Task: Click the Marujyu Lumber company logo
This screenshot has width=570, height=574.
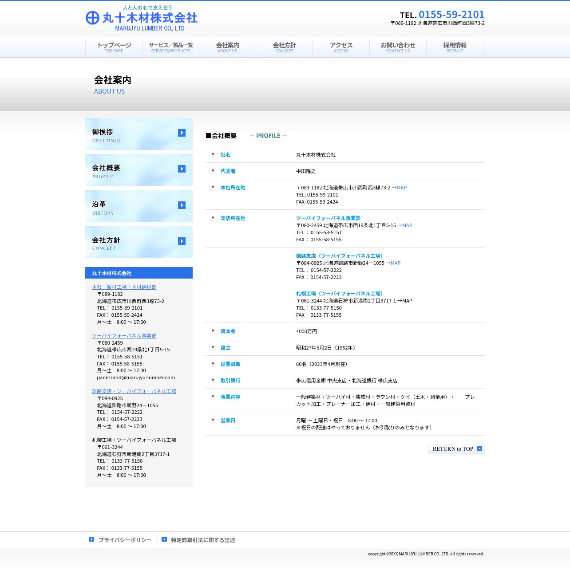Action: [141, 19]
